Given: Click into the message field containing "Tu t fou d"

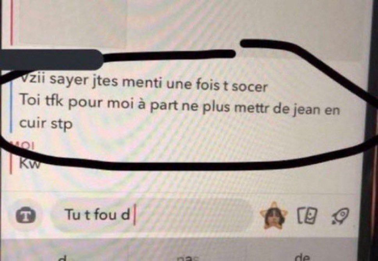Looking at the screenshot, I should (152, 215).
